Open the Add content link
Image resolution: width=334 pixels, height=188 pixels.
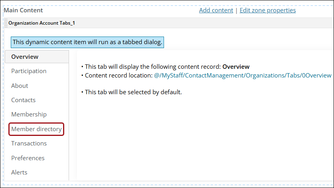216,10
